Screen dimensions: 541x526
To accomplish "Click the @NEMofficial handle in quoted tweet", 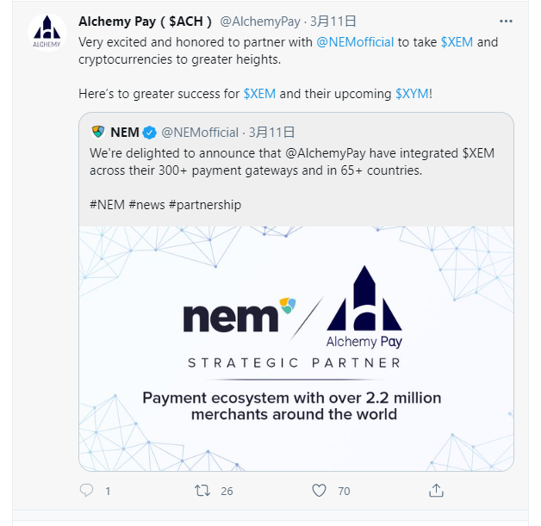I will pyautogui.click(x=199, y=133).
